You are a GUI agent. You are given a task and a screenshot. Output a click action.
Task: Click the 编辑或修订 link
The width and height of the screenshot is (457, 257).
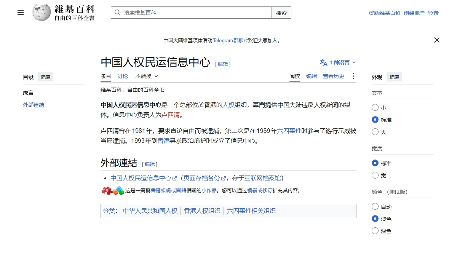click(260, 191)
